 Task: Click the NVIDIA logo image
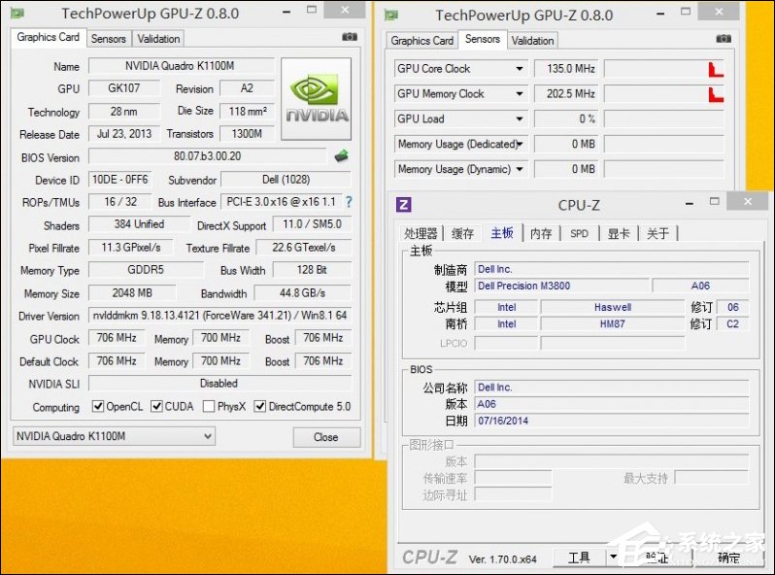click(317, 99)
